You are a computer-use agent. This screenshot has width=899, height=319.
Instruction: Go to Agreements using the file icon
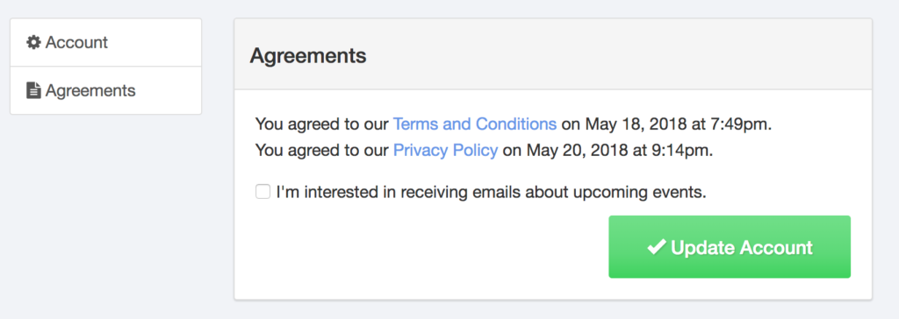pos(34,90)
